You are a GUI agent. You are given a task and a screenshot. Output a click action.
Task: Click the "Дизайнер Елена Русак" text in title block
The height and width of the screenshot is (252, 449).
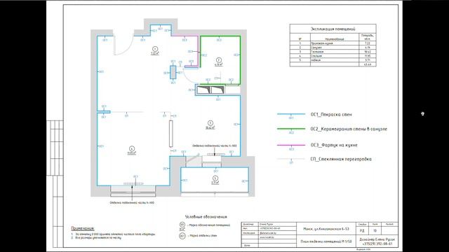[x=377, y=239]
